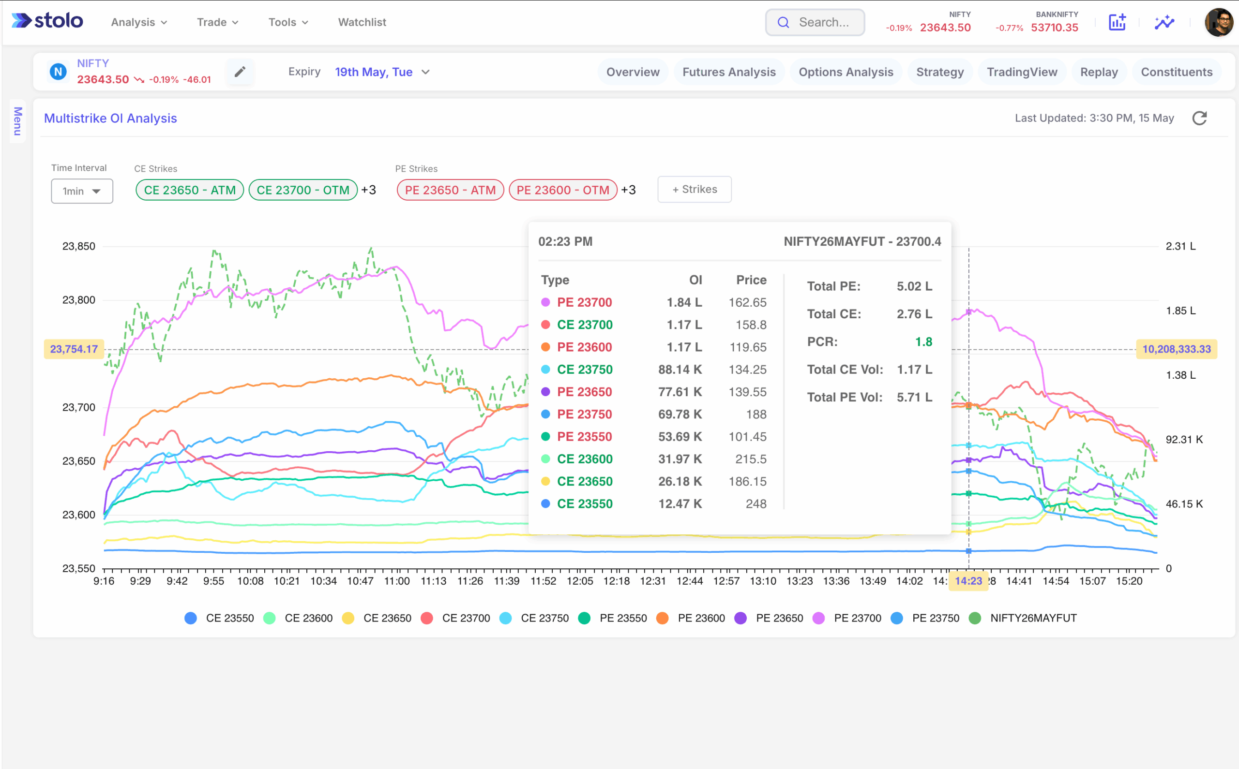The width and height of the screenshot is (1239, 769).
Task: Select the CE 23700 - OTM chip
Action: click(303, 190)
